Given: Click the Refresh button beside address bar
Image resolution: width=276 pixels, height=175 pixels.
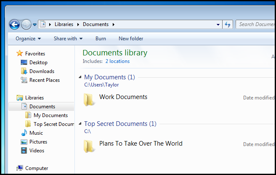Looking at the screenshot, I should 228,24.
